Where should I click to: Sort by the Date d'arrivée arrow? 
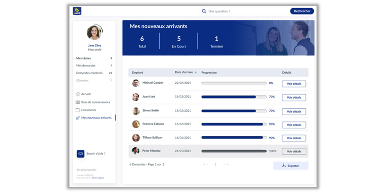click(196, 72)
